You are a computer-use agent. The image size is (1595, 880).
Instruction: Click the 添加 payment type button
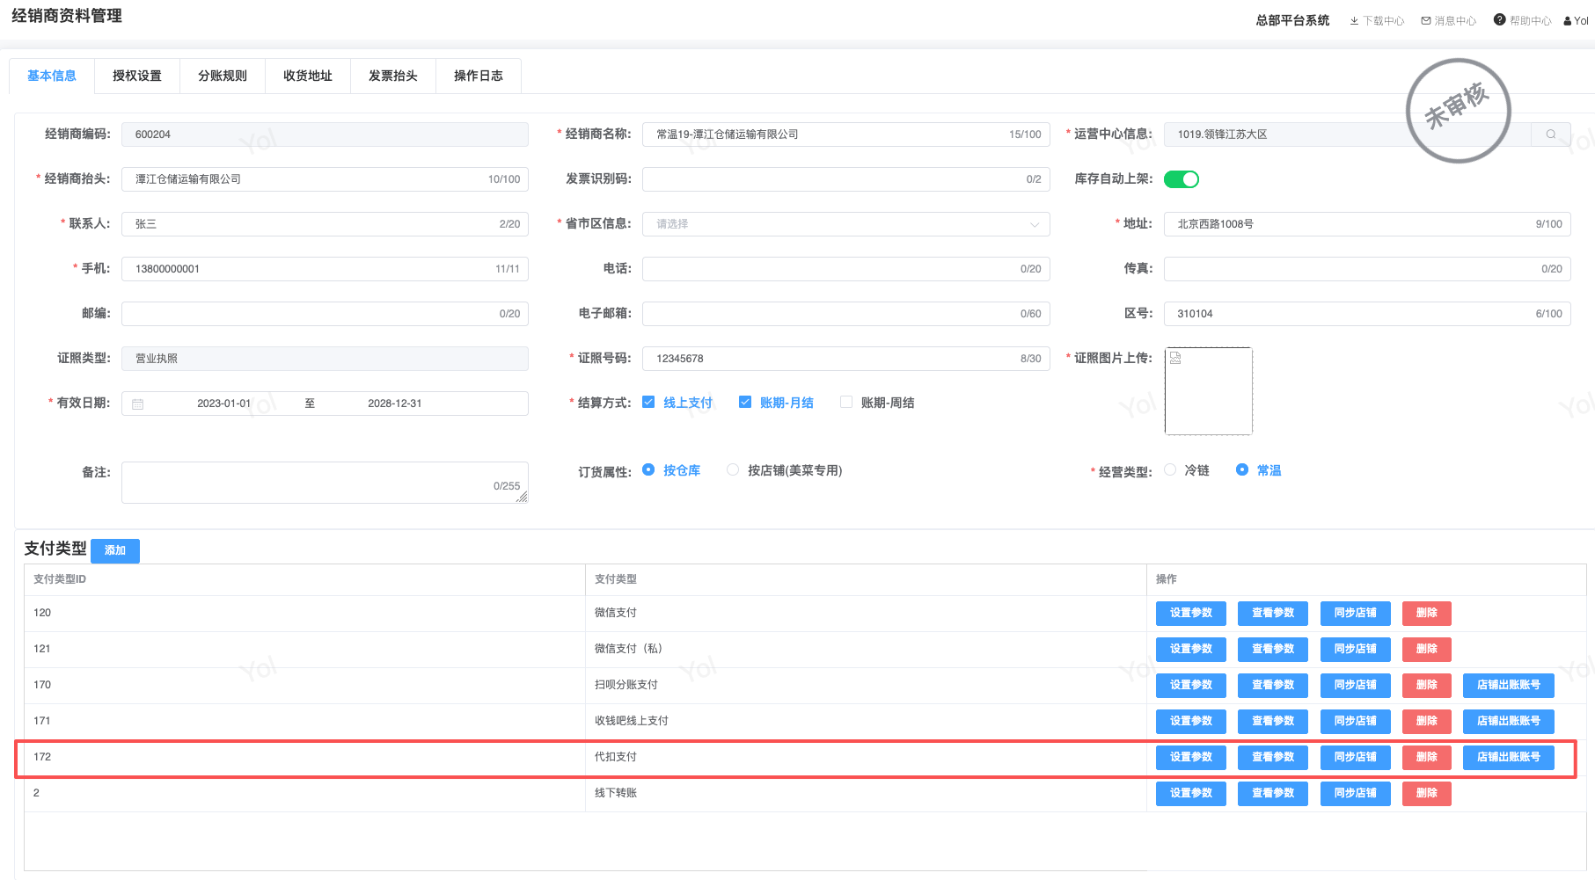click(x=115, y=550)
